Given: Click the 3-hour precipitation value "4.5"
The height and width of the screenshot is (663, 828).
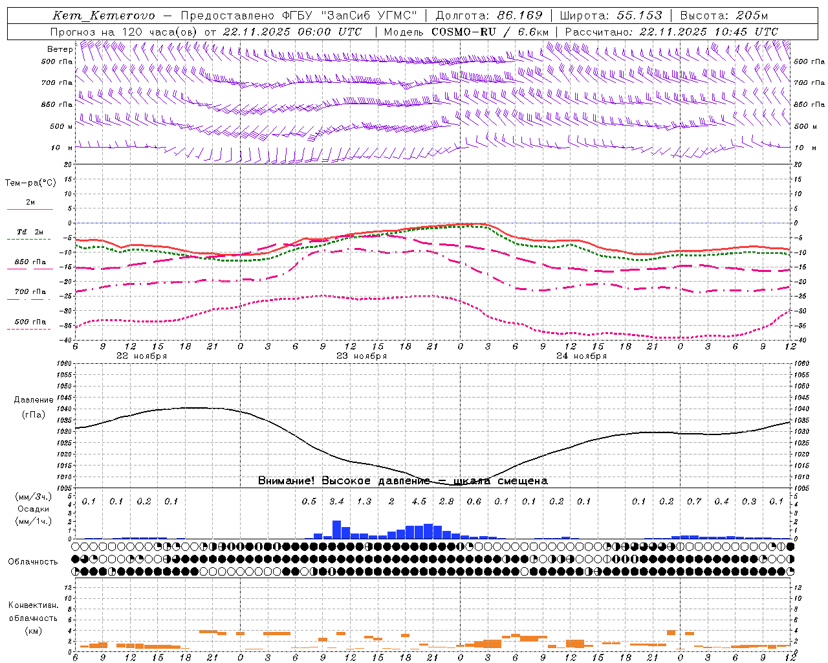Looking at the screenshot, I should pyautogui.click(x=419, y=501).
